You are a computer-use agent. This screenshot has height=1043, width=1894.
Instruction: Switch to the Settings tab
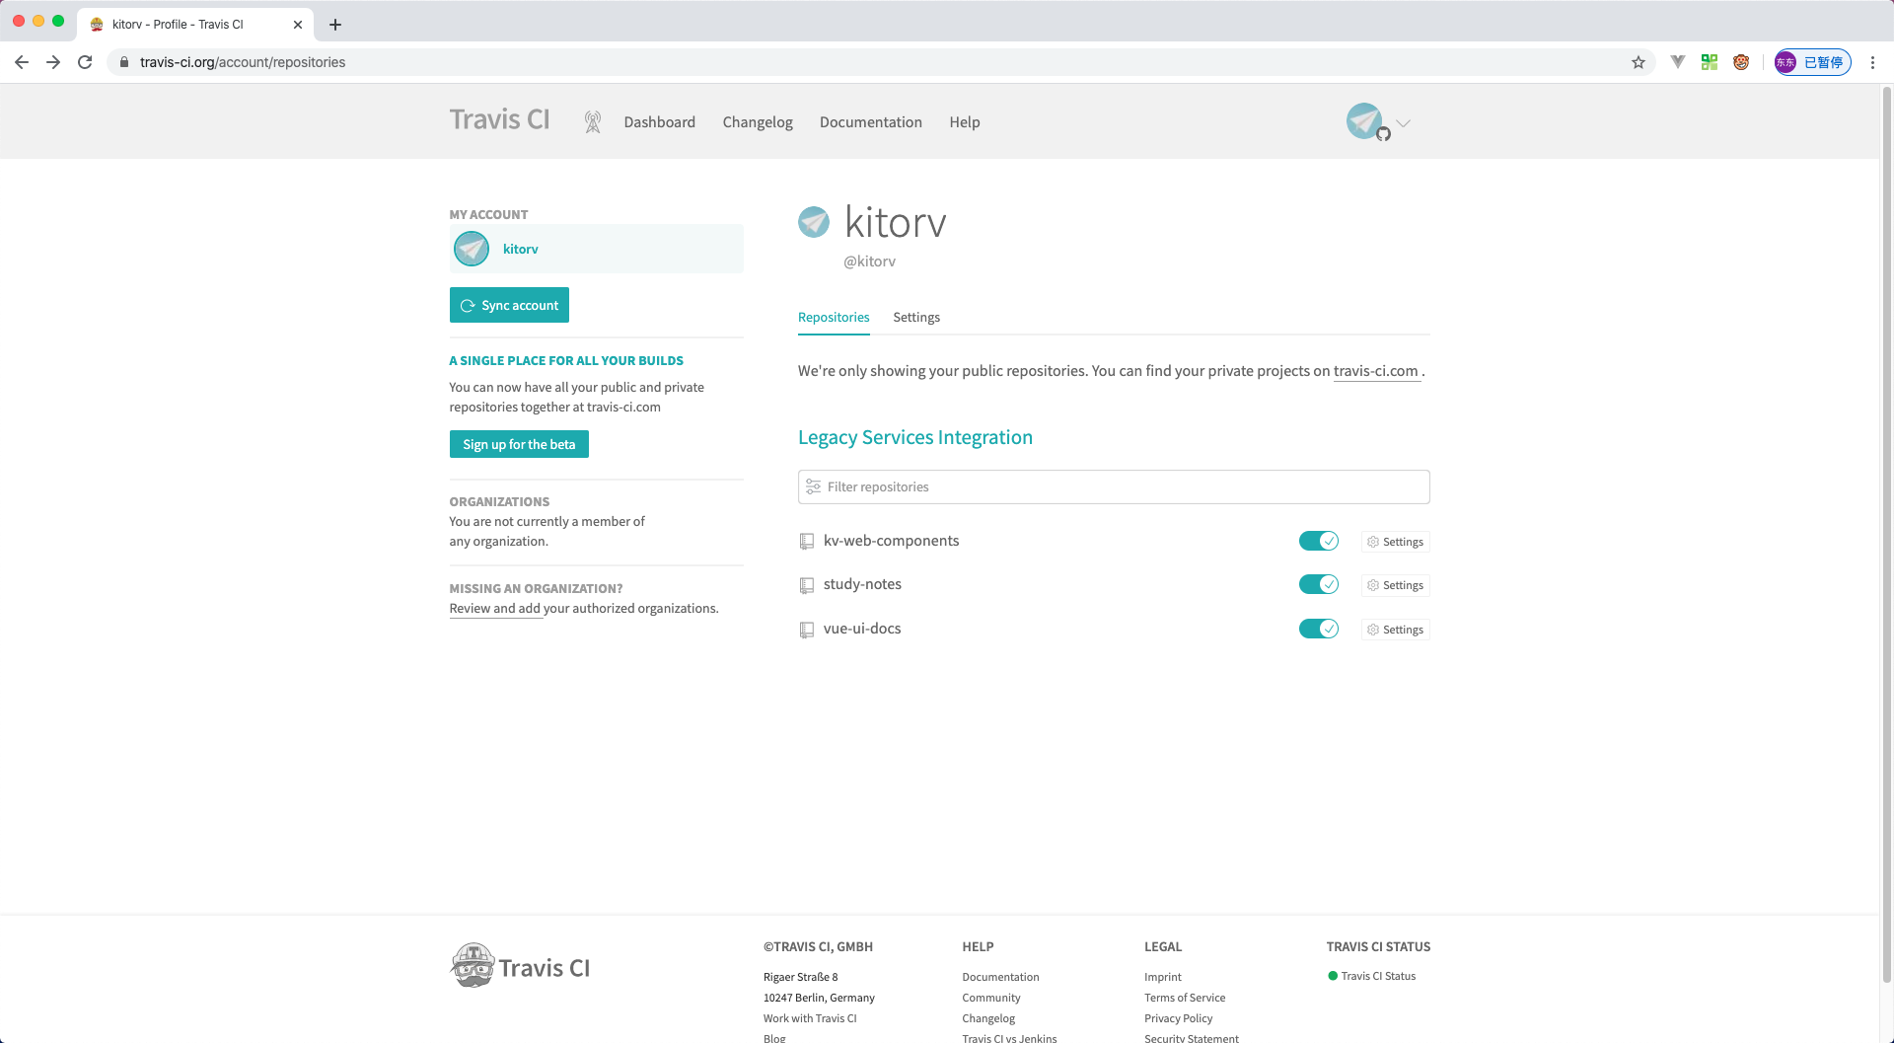tap(916, 317)
